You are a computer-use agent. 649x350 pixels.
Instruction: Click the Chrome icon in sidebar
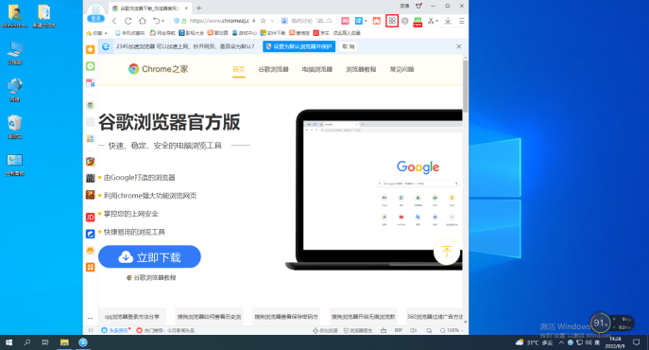tap(91, 105)
